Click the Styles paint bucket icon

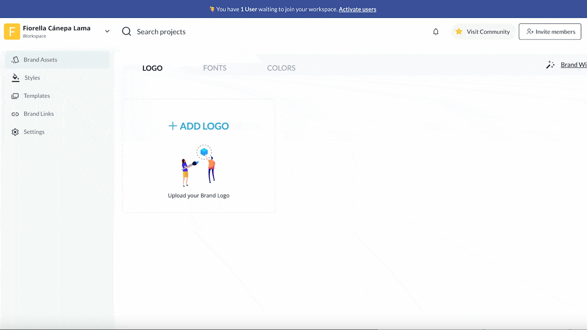[15, 78]
